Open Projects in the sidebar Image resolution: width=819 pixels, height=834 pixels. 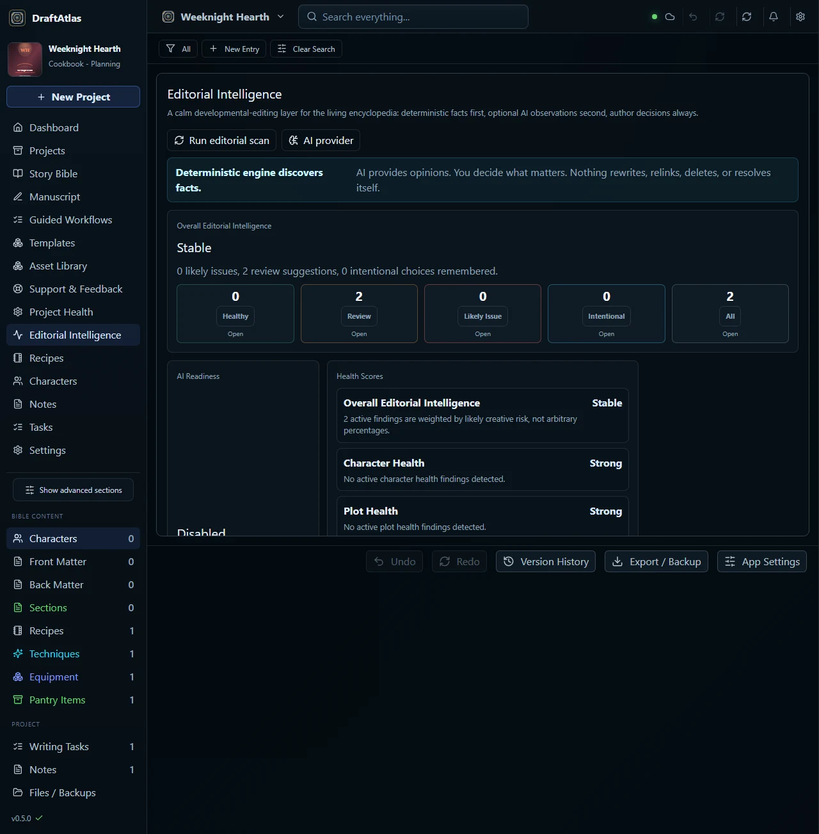(73, 150)
